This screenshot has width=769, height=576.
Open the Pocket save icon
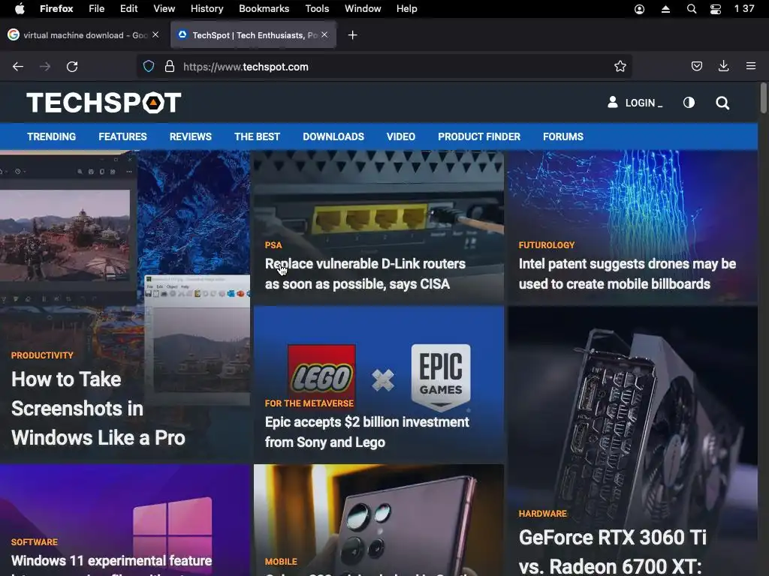[x=696, y=66]
